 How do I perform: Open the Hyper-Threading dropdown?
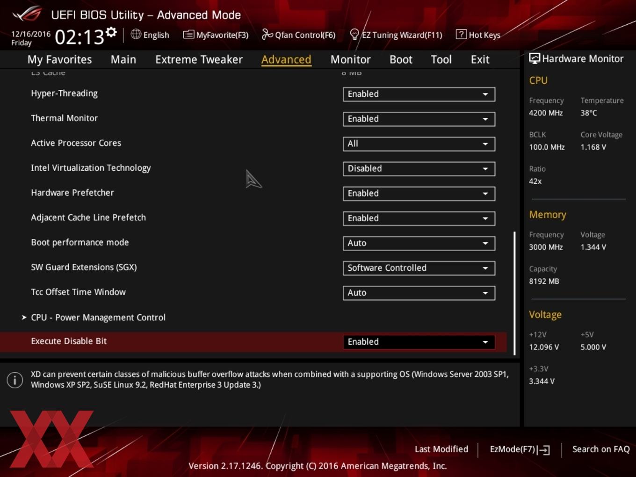419,94
